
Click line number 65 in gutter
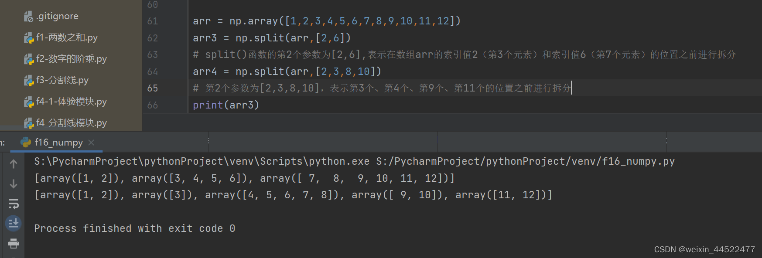pos(153,88)
